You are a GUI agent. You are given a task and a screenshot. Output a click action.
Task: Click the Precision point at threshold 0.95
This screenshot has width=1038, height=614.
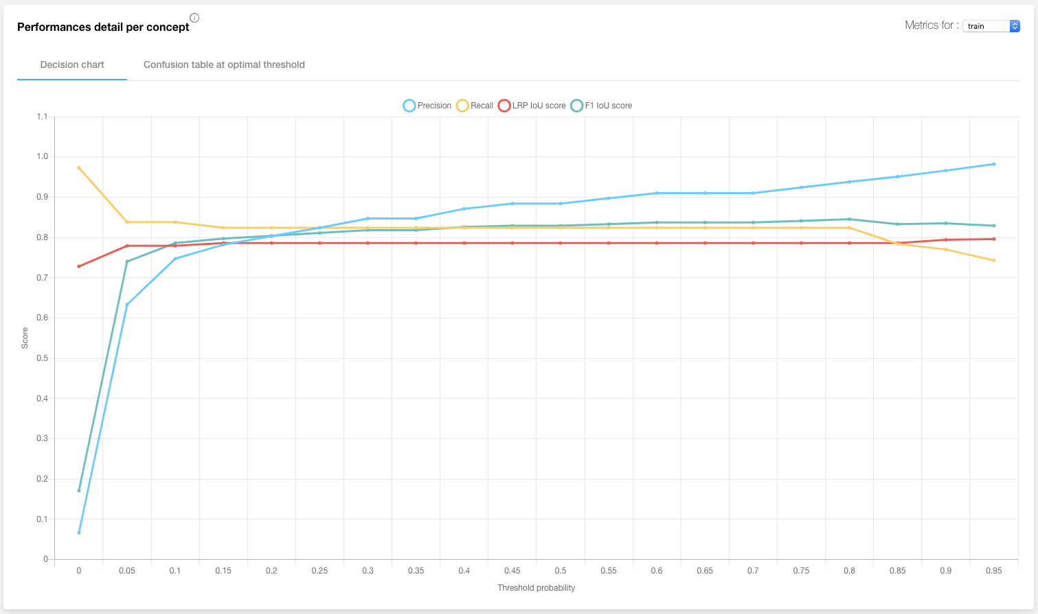point(994,164)
